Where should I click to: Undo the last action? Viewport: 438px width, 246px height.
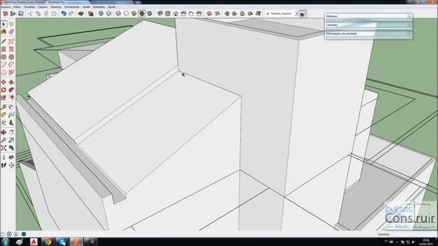point(64,14)
